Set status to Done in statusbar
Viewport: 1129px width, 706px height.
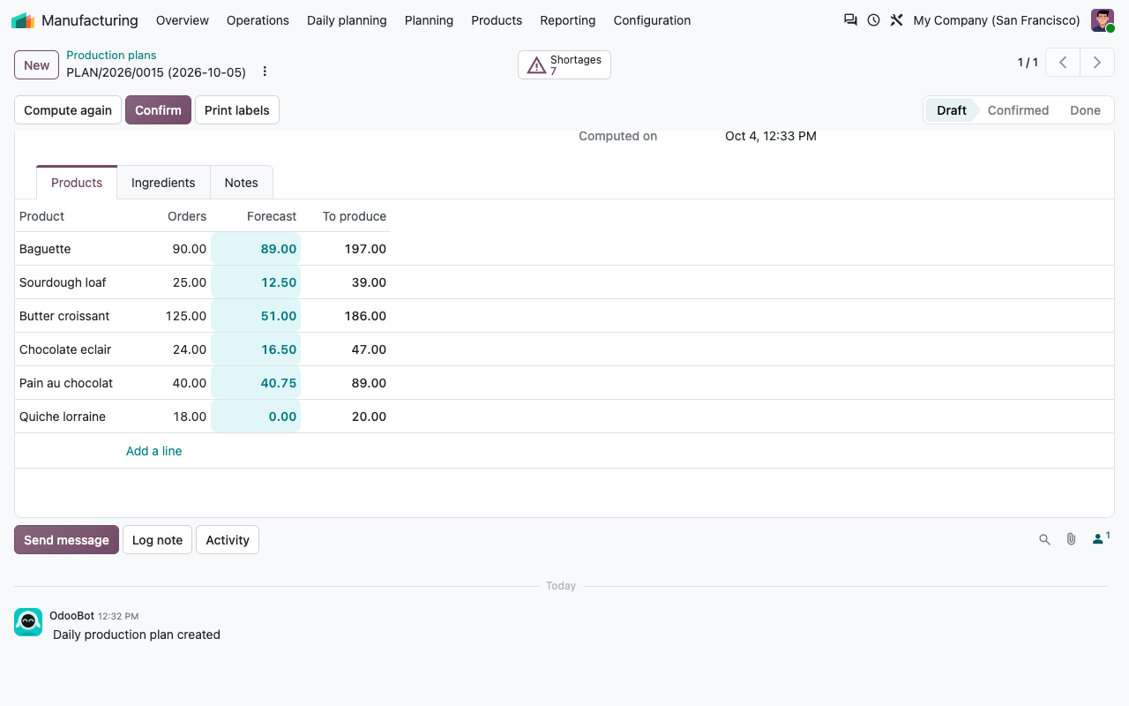pos(1085,110)
